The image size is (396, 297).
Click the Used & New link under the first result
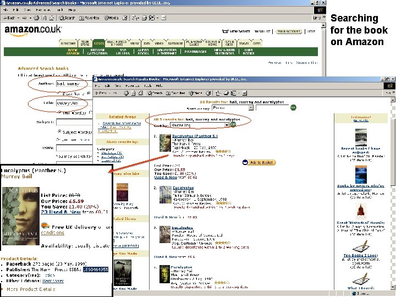click(167, 177)
